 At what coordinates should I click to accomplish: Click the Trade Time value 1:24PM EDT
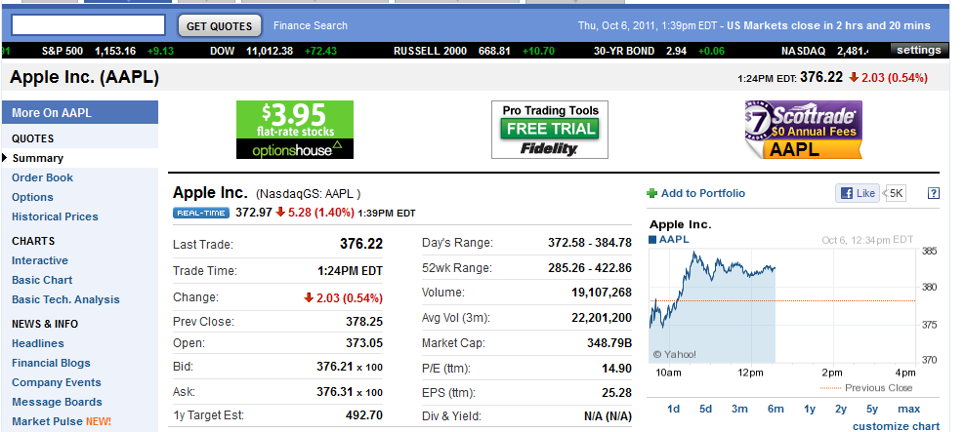351,271
